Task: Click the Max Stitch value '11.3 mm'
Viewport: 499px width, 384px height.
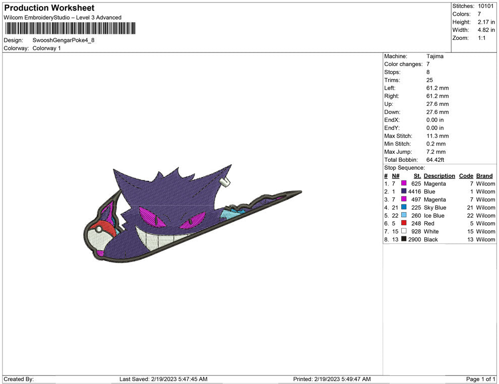Action: point(438,136)
